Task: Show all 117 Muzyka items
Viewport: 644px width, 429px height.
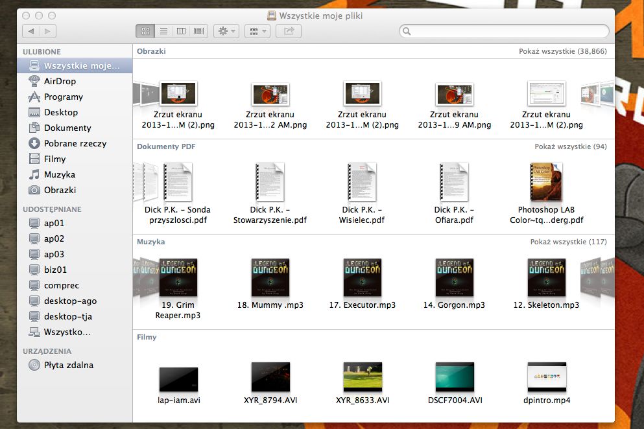Action: tap(568, 242)
